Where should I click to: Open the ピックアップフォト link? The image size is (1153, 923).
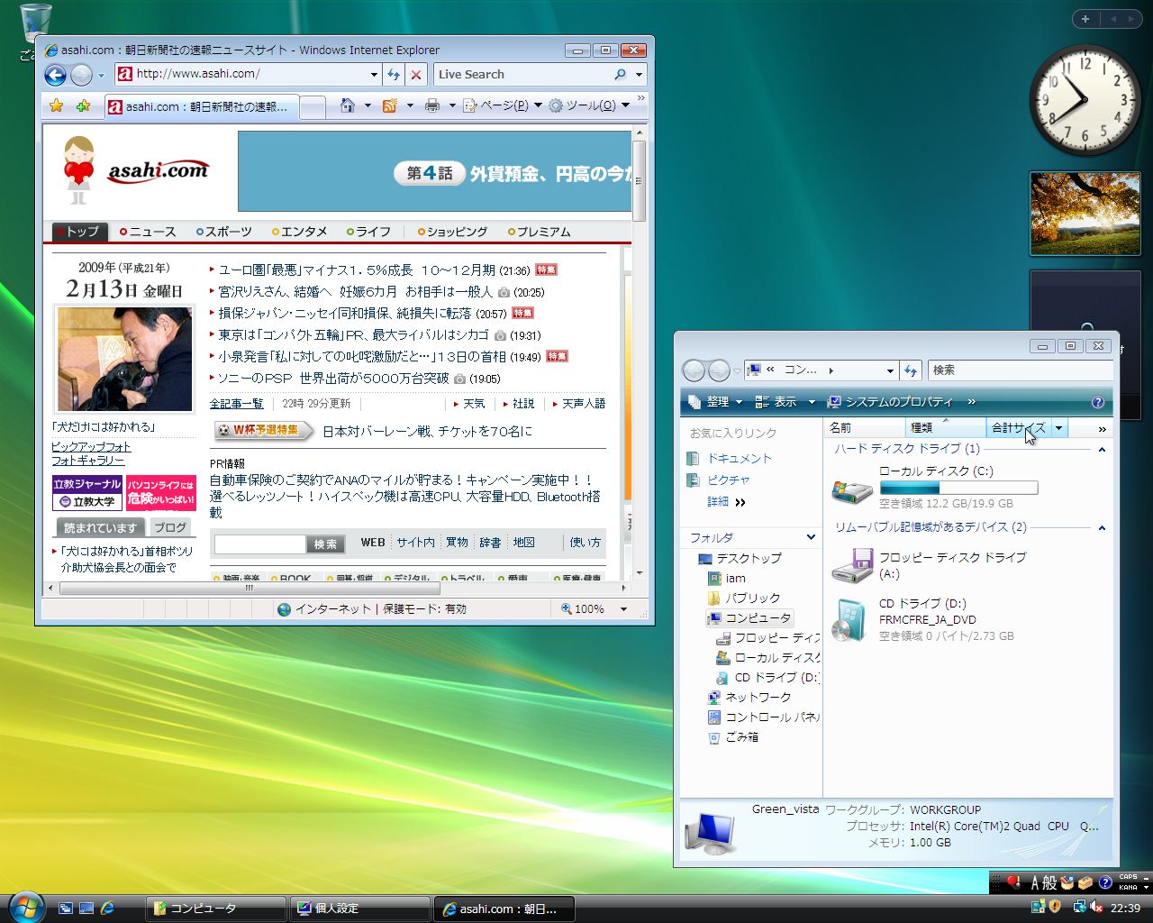coord(91,447)
